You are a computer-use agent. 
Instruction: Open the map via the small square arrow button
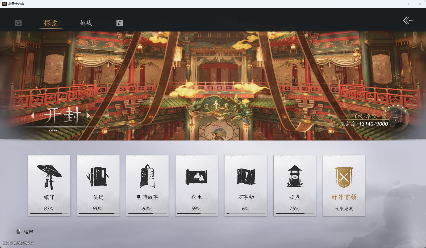396,120
